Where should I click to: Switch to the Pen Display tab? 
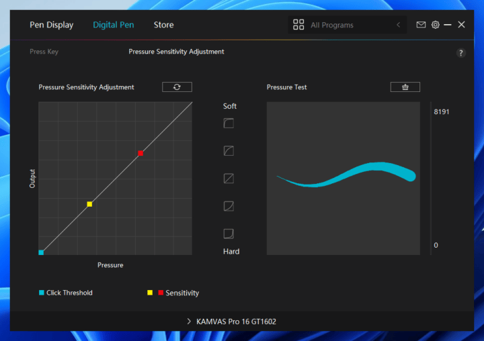(52, 25)
